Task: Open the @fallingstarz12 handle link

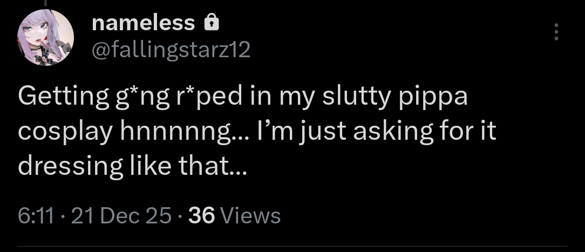Action: pyautogui.click(x=171, y=50)
